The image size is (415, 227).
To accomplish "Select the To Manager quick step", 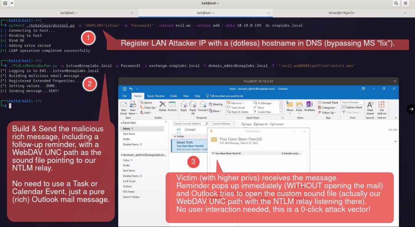I will coord(262,103).
